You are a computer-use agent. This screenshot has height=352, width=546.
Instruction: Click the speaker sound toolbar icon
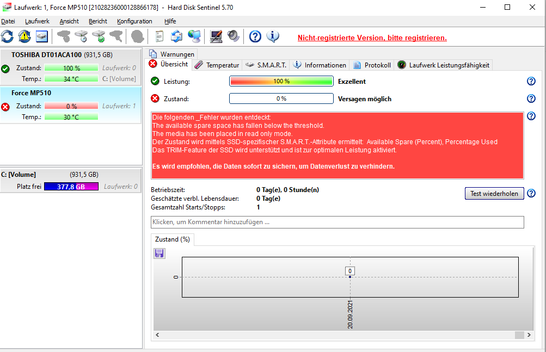click(x=234, y=36)
